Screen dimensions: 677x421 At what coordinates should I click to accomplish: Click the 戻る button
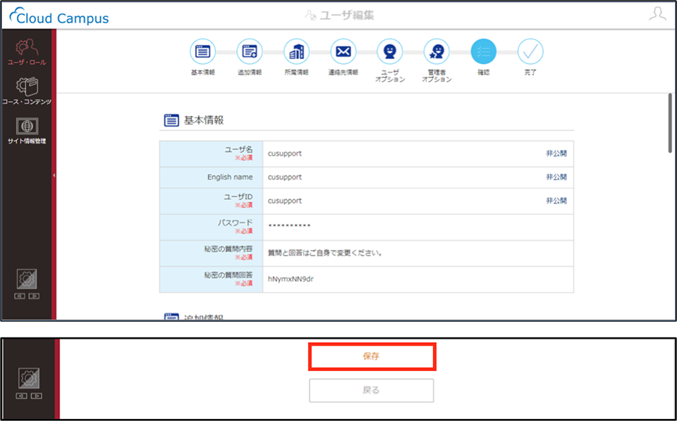372,391
